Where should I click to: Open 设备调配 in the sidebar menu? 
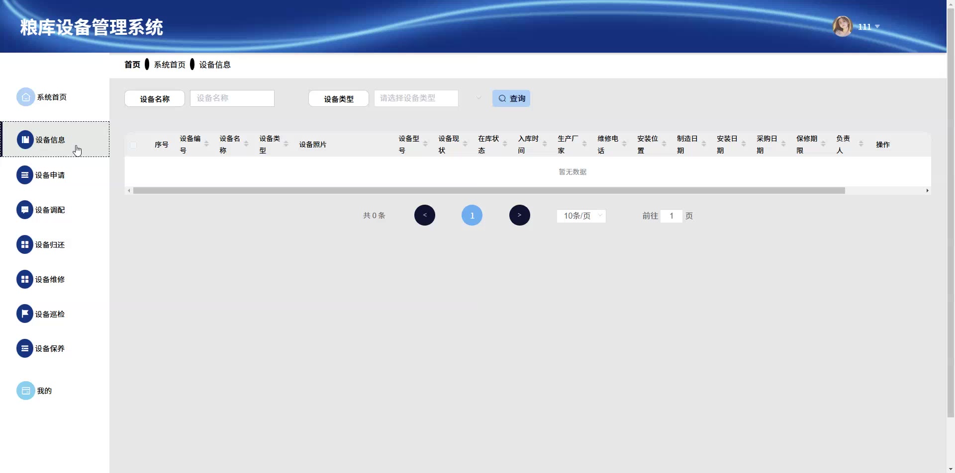(x=50, y=210)
